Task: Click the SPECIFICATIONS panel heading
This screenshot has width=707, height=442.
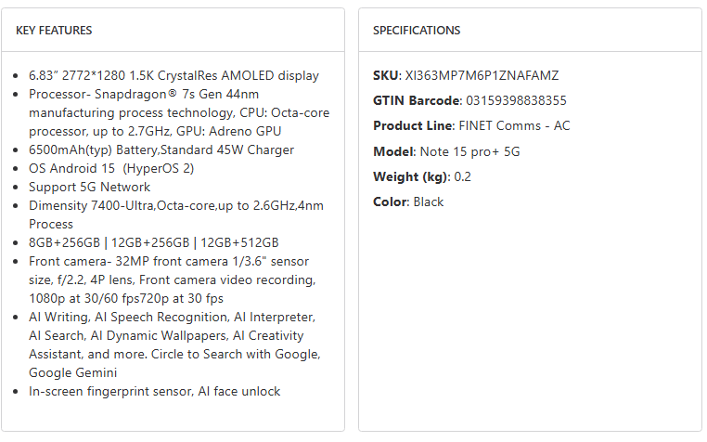Action: click(417, 31)
